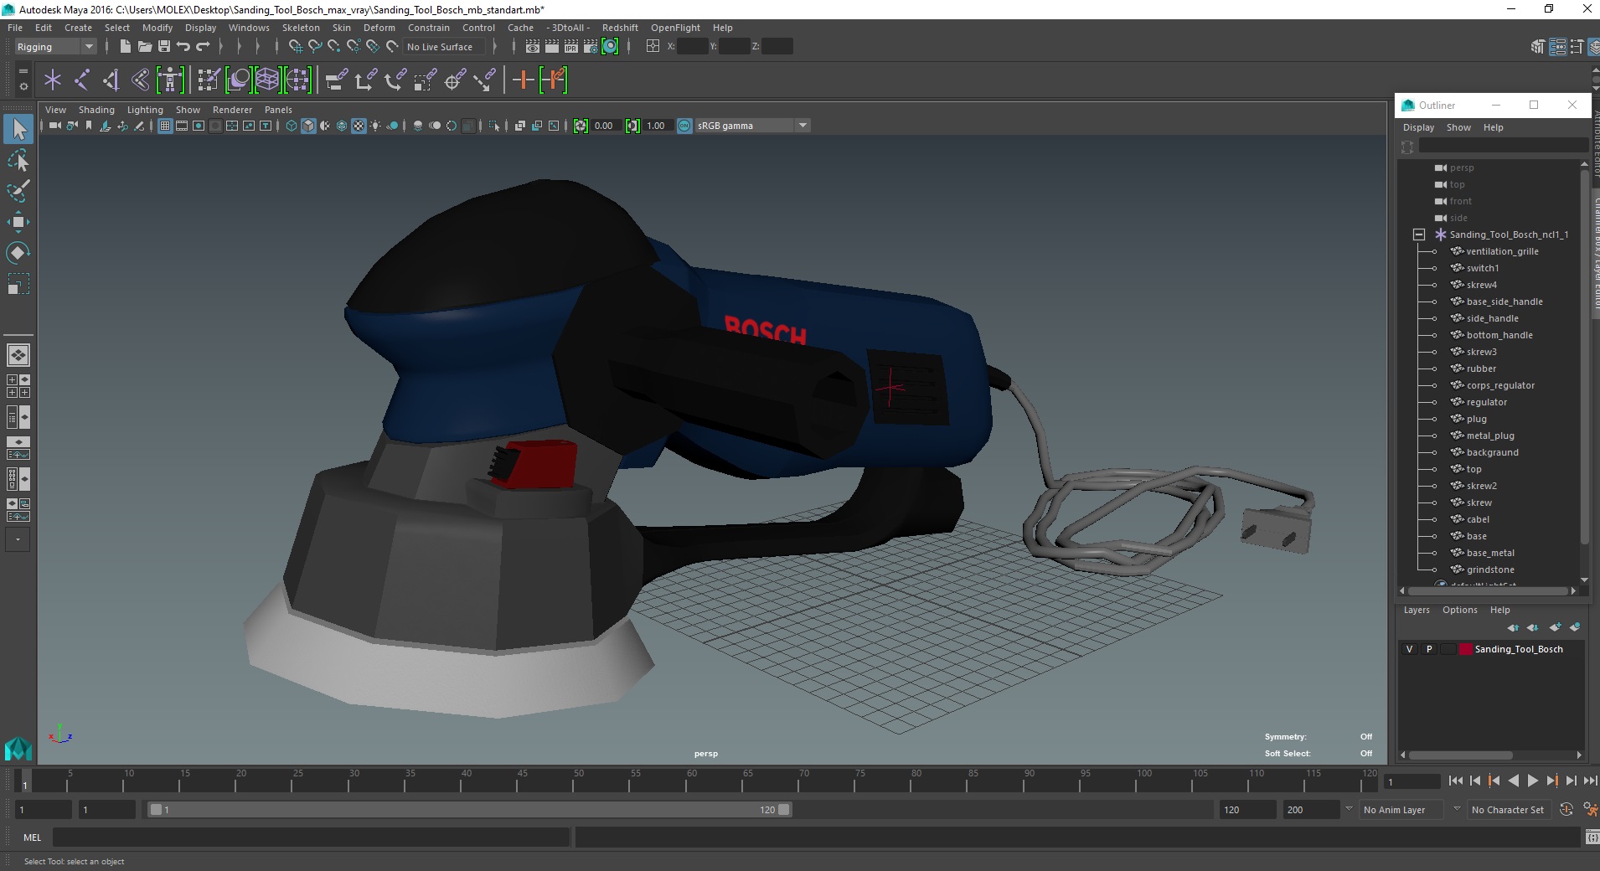Click the Parent Constraint shelf icon

coord(336,80)
